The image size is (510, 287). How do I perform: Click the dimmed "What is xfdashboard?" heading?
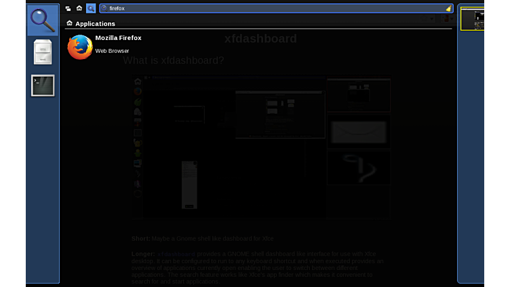173,60
